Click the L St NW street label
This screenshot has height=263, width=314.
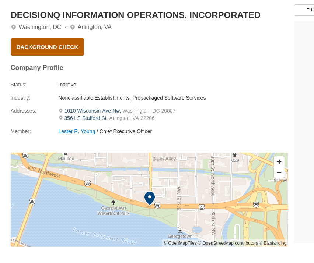click(279, 181)
